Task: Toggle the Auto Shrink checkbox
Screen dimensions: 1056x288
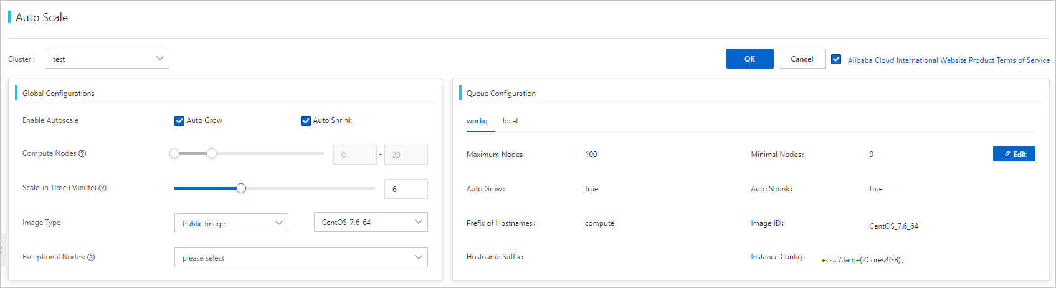Action: click(306, 121)
